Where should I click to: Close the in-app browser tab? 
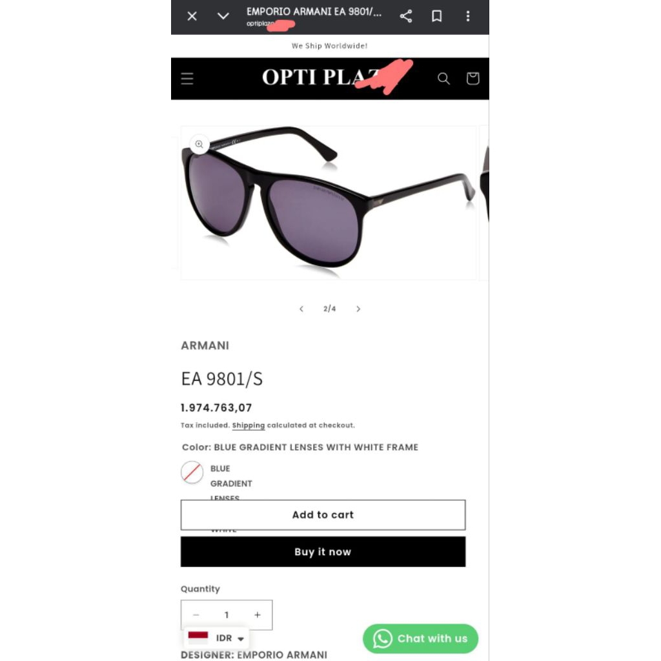(x=192, y=16)
